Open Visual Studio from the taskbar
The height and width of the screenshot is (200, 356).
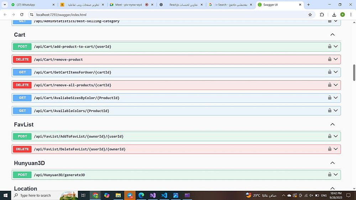pos(153,195)
